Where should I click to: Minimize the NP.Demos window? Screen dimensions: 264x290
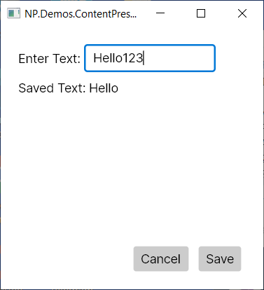(x=160, y=13)
